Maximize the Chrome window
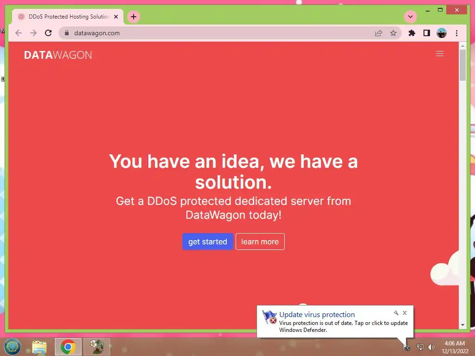Screen dimensions: 475x356 tap(440, 10)
